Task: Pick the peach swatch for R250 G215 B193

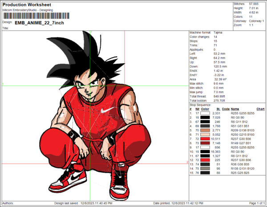Action: click(x=205, y=134)
